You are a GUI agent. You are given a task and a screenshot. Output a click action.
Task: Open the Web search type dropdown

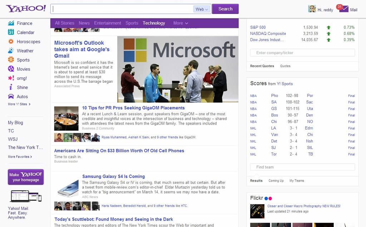(202, 9)
